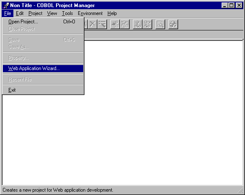Click the magnifier-over-document toolbar icon
Screen dimensions: 245x195
point(160,24)
